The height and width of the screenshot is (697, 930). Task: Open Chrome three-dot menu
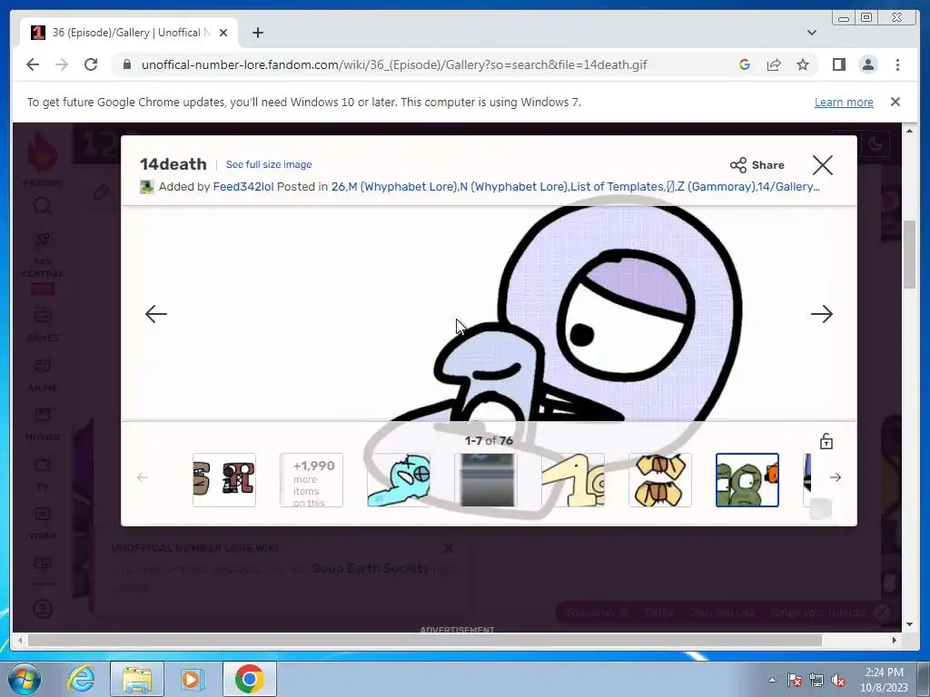[x=897, y=64]
